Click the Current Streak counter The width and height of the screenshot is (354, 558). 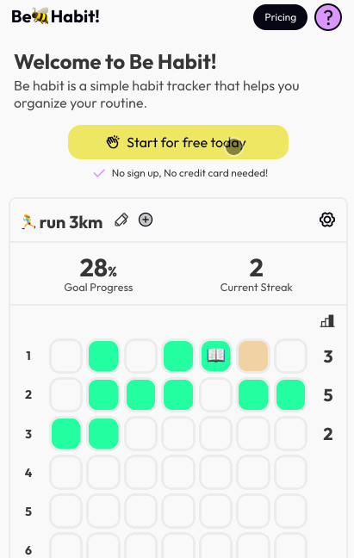click(256, 274)
